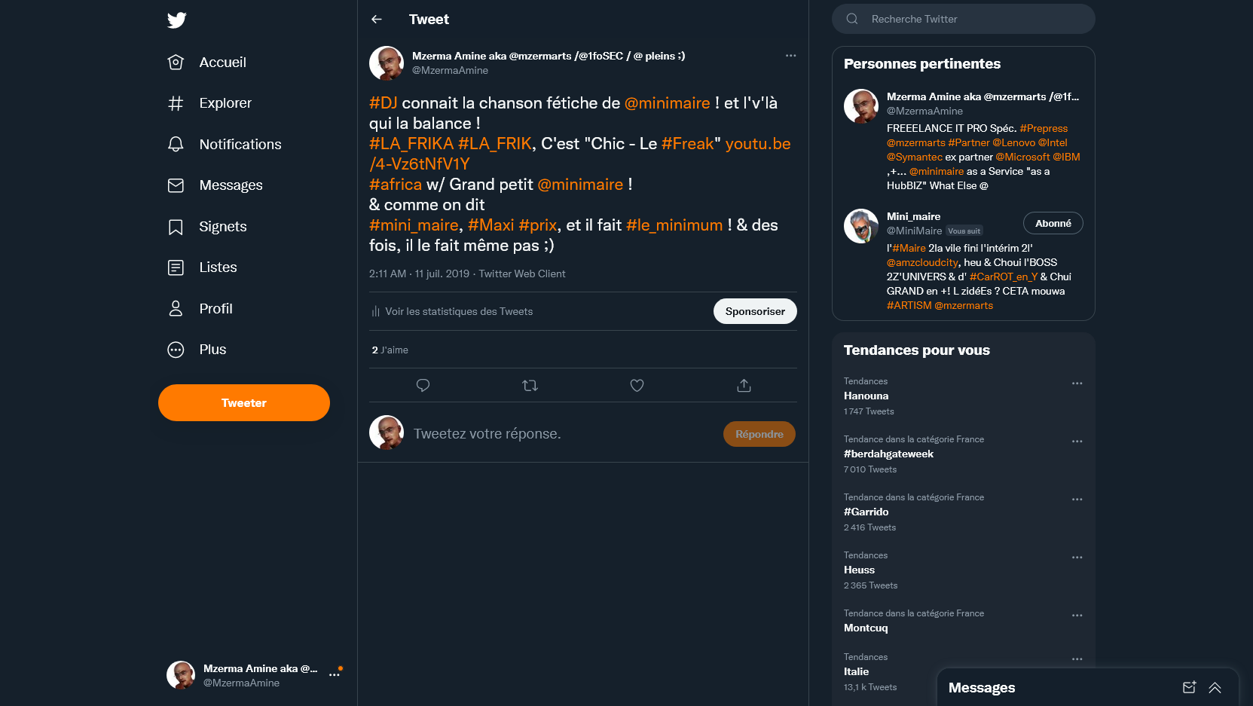Image resolution: width=1253 pixels, height=706 pixels.
Task: Share the tweet via the share icon
Action: click(x=744, y=386)
